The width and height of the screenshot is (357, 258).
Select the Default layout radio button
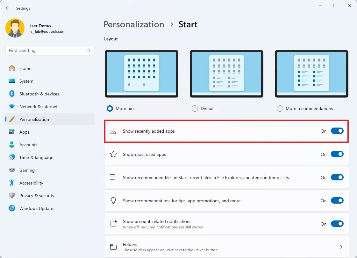195,108
